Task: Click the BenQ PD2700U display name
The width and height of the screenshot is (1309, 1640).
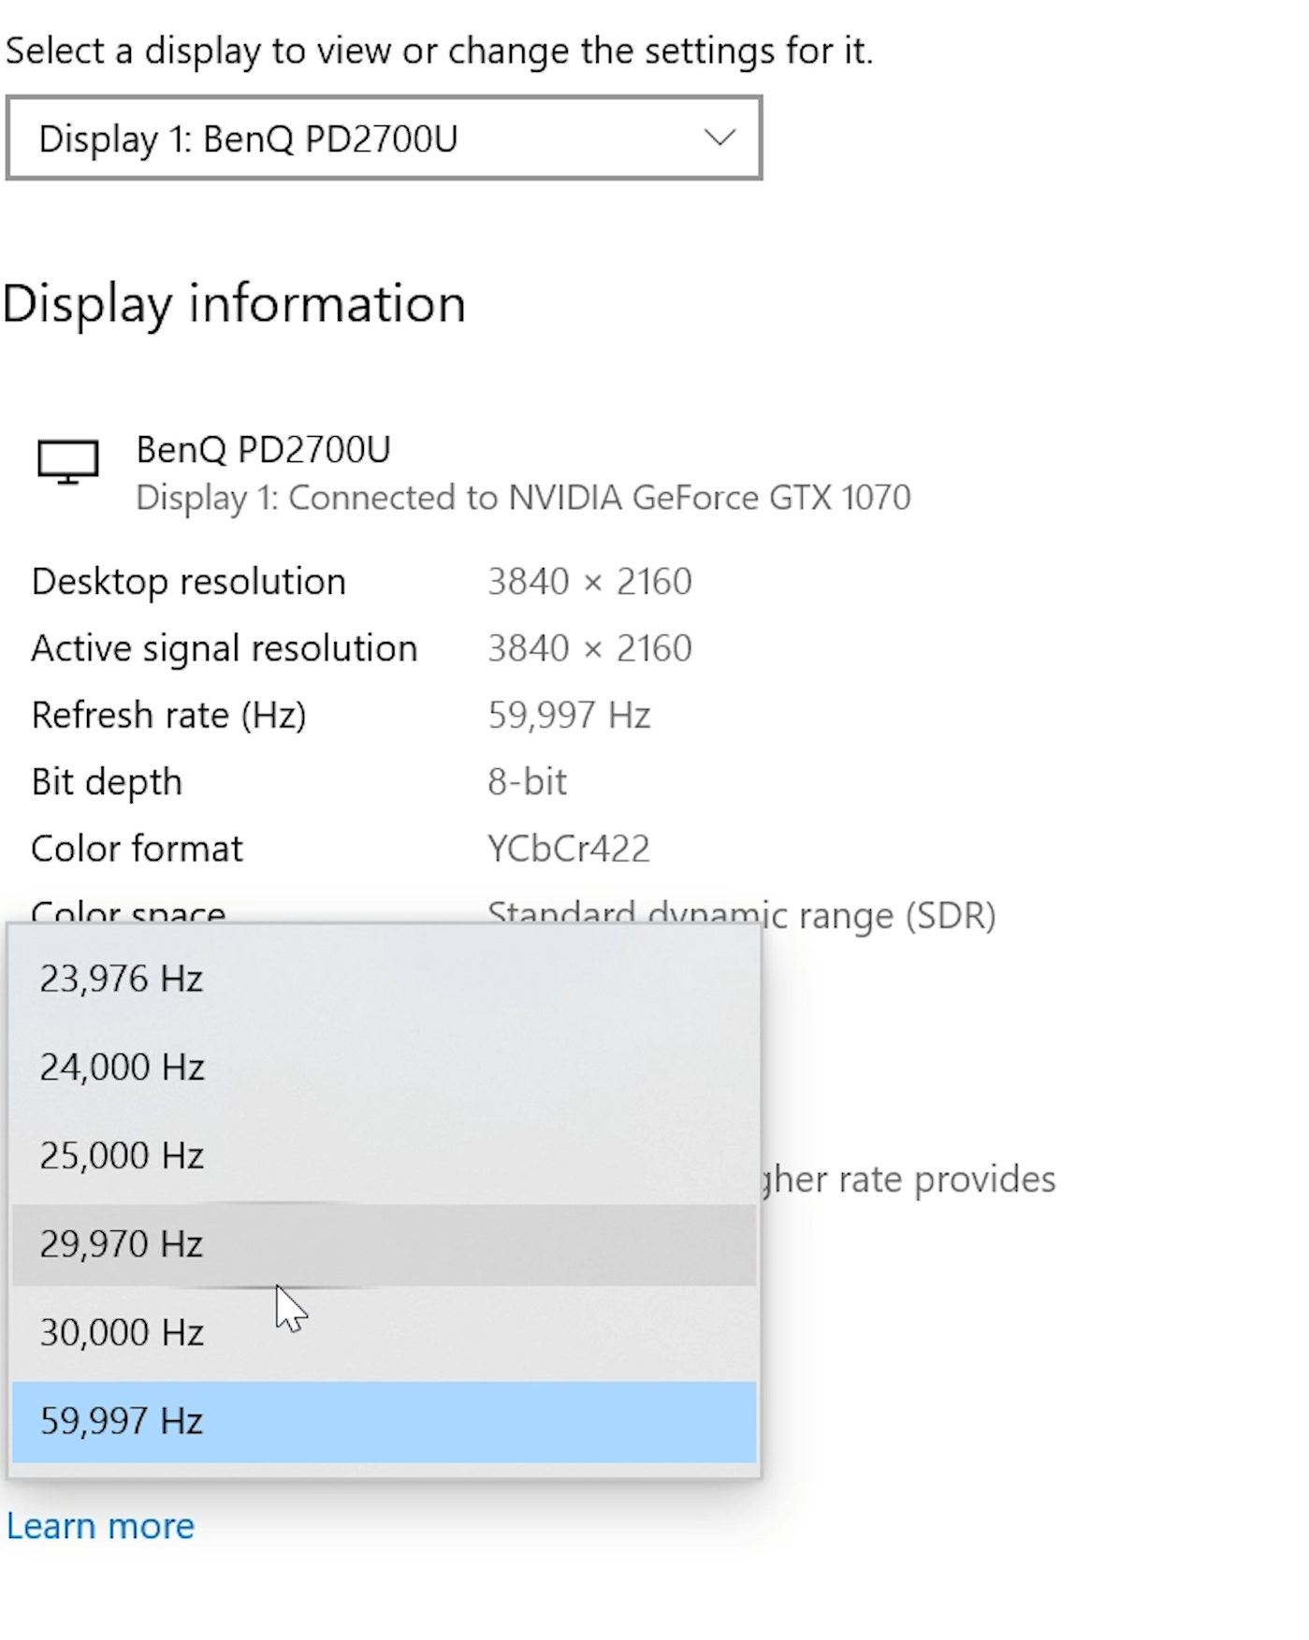Action: click(263, 450)
